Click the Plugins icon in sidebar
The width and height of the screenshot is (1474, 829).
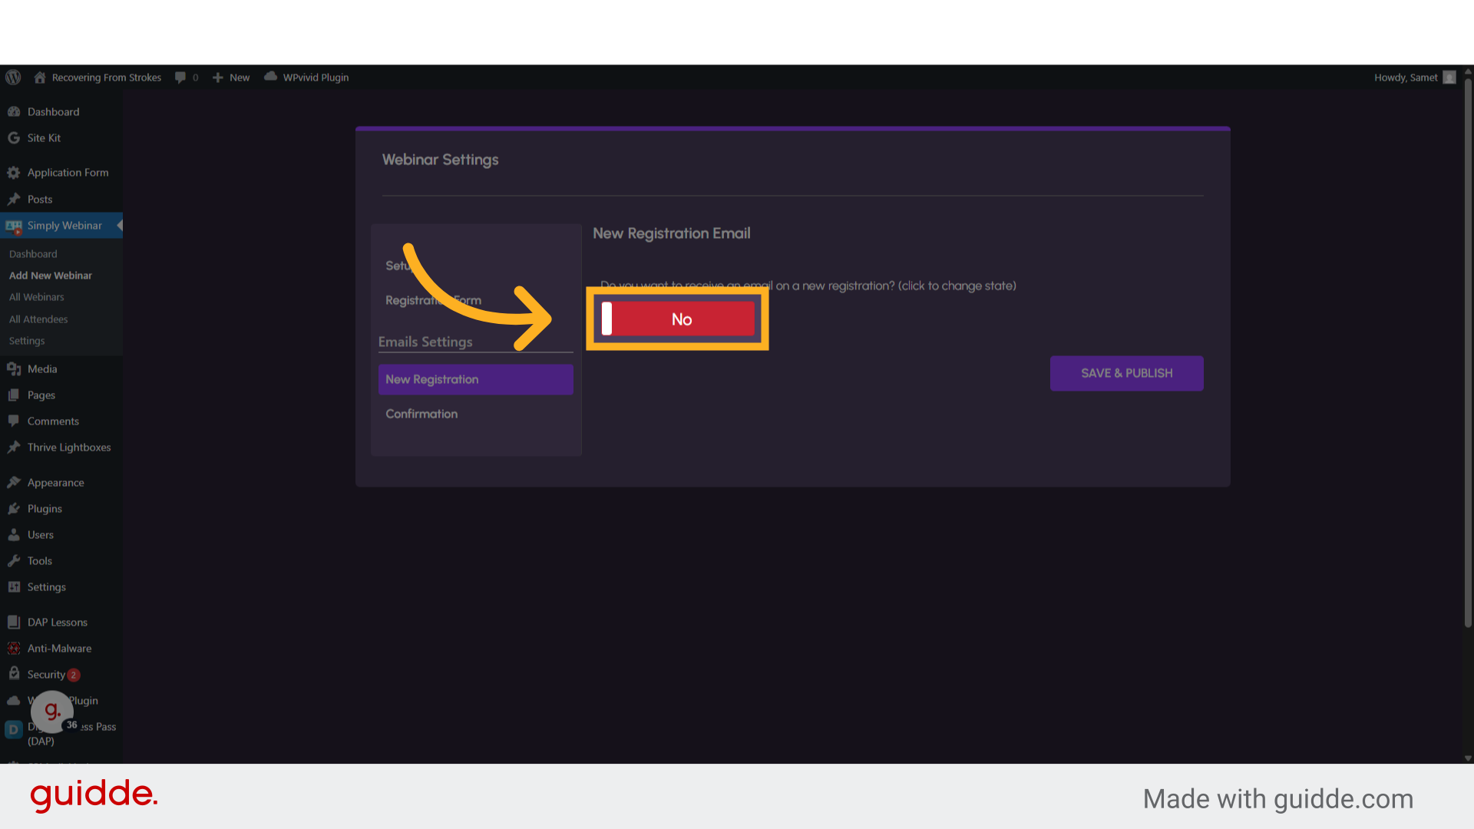[x=14, y=509]
